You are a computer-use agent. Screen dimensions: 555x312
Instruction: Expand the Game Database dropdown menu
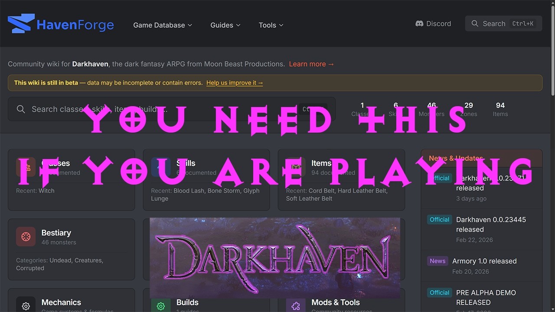pyautogui.click(x=163, y=25)
